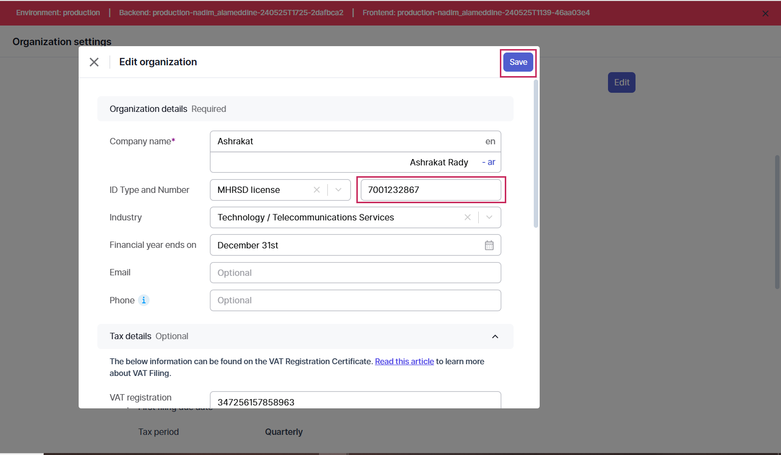Click the Backend version text in banner
The image size is (781, 455).
pyautogui.click(x=231, y=13)
